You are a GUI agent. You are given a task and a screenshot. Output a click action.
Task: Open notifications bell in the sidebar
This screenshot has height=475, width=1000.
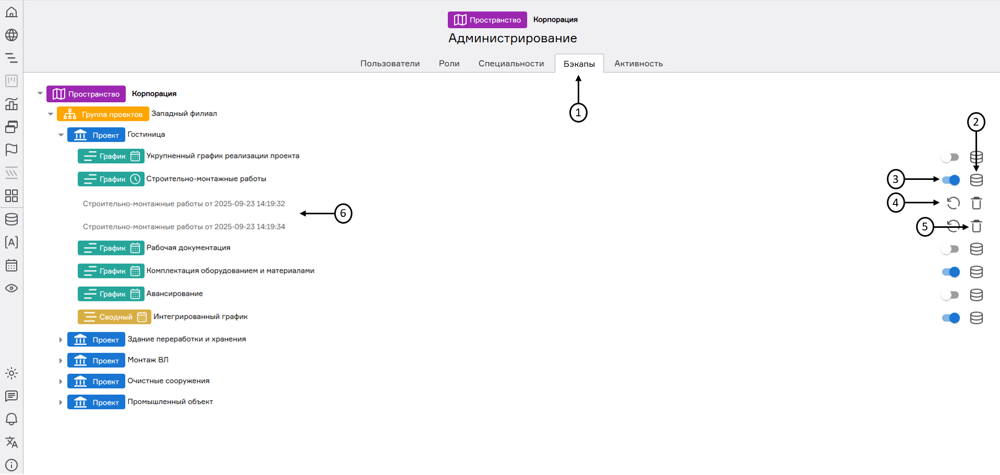click(11, 419)
